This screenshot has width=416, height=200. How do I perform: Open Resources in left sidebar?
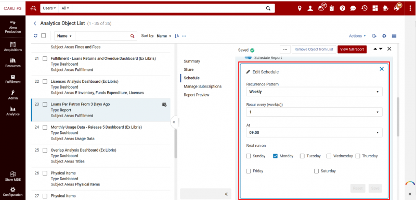[x=12, y=63]
